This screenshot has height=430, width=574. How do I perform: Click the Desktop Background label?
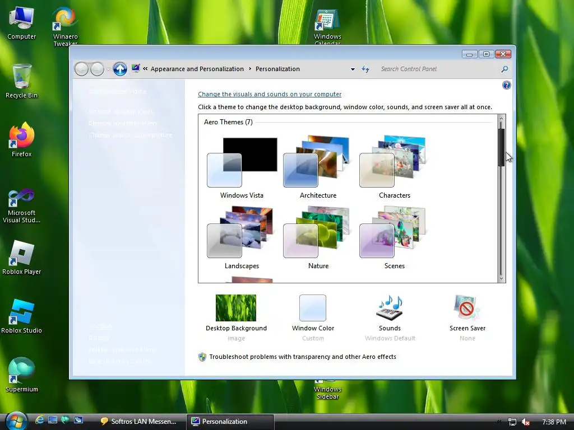(236, 328)
